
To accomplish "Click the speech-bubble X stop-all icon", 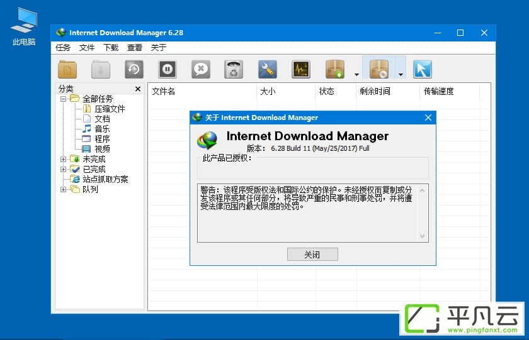I will [x=201, y=69].
